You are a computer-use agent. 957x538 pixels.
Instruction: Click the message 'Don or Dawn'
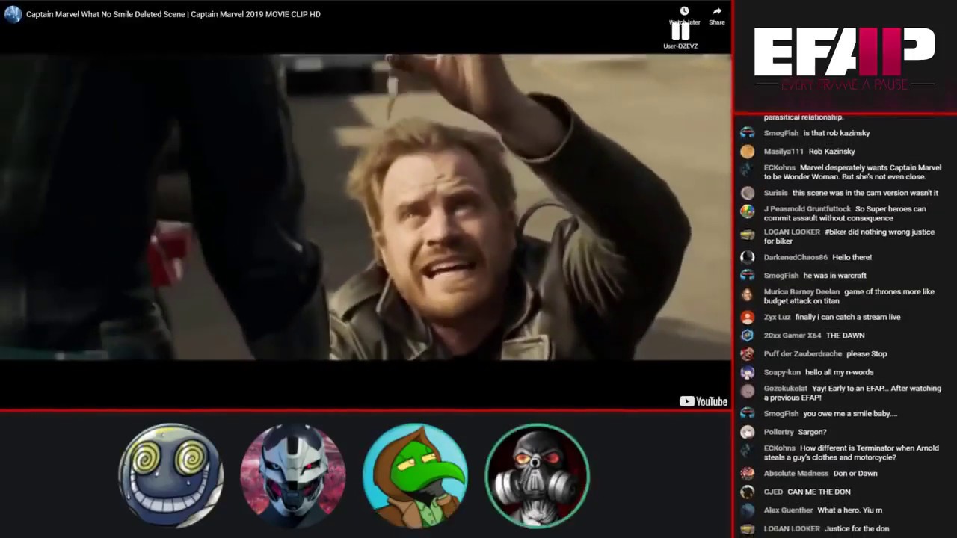pyautogui.click(x=855, y=474)
